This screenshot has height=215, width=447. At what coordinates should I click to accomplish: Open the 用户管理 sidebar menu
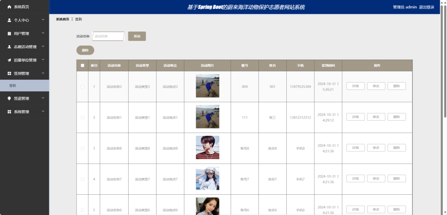[24, 33]
